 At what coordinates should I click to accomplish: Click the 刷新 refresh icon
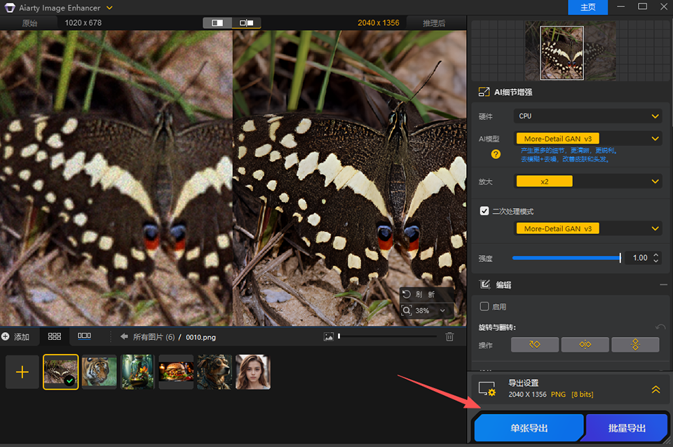point(407,294)
